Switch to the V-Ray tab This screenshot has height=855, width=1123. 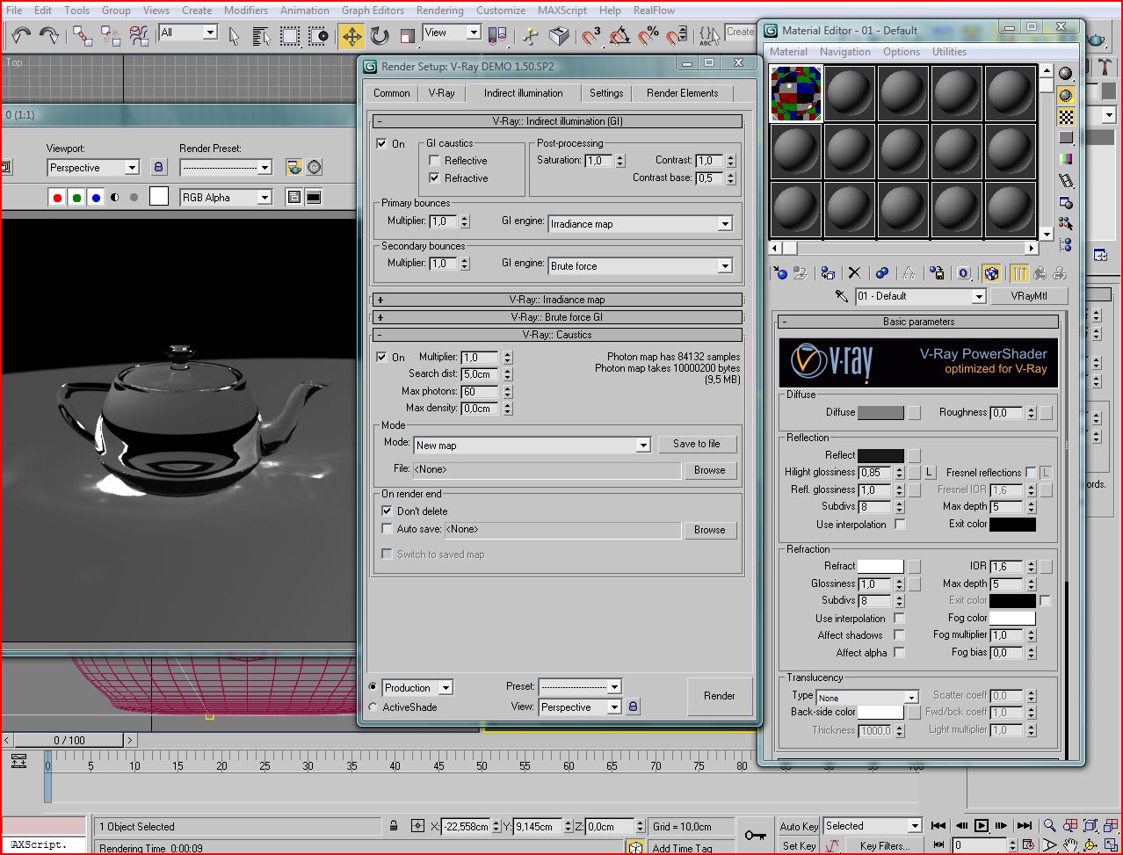(441, 93)
